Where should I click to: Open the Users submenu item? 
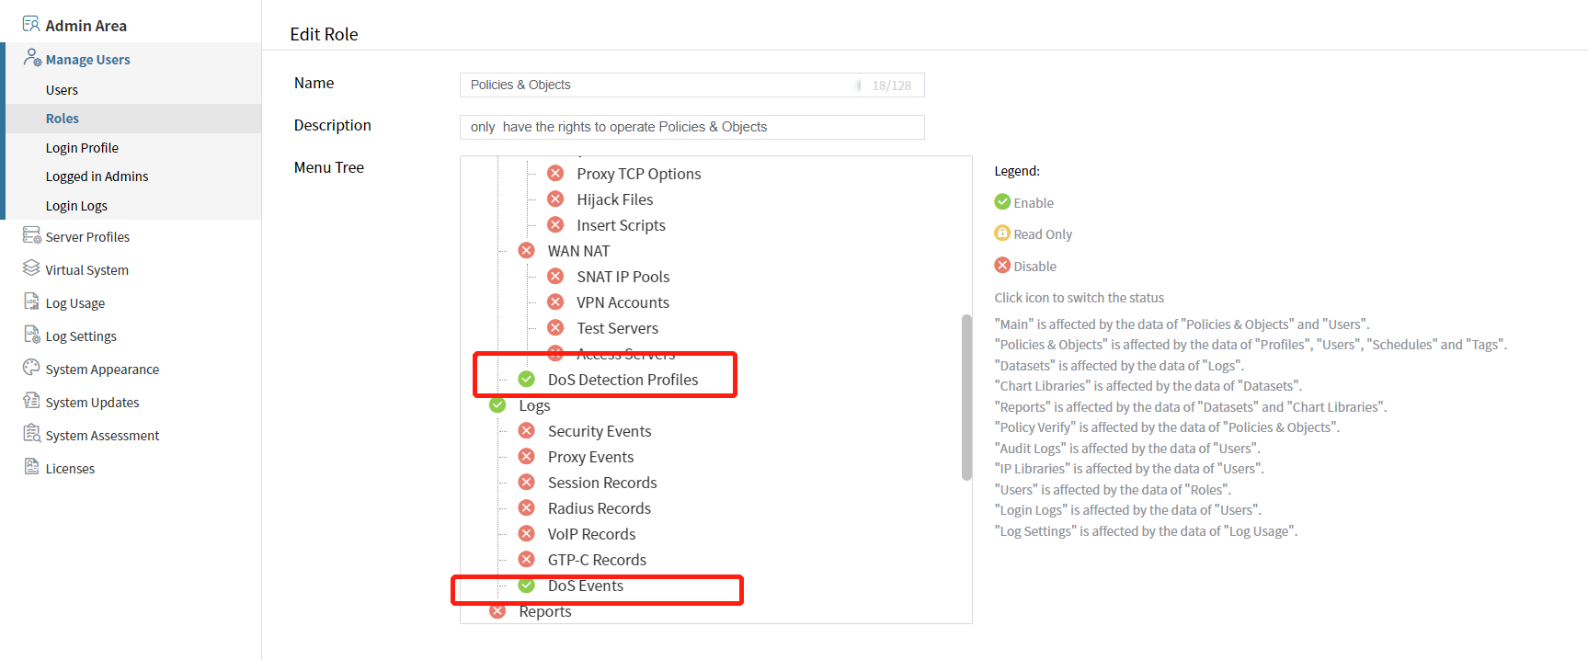point(62,90)
